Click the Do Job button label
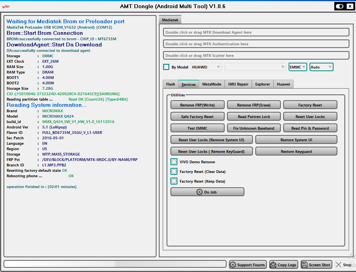Screen dimensions: 356x272 210,192
